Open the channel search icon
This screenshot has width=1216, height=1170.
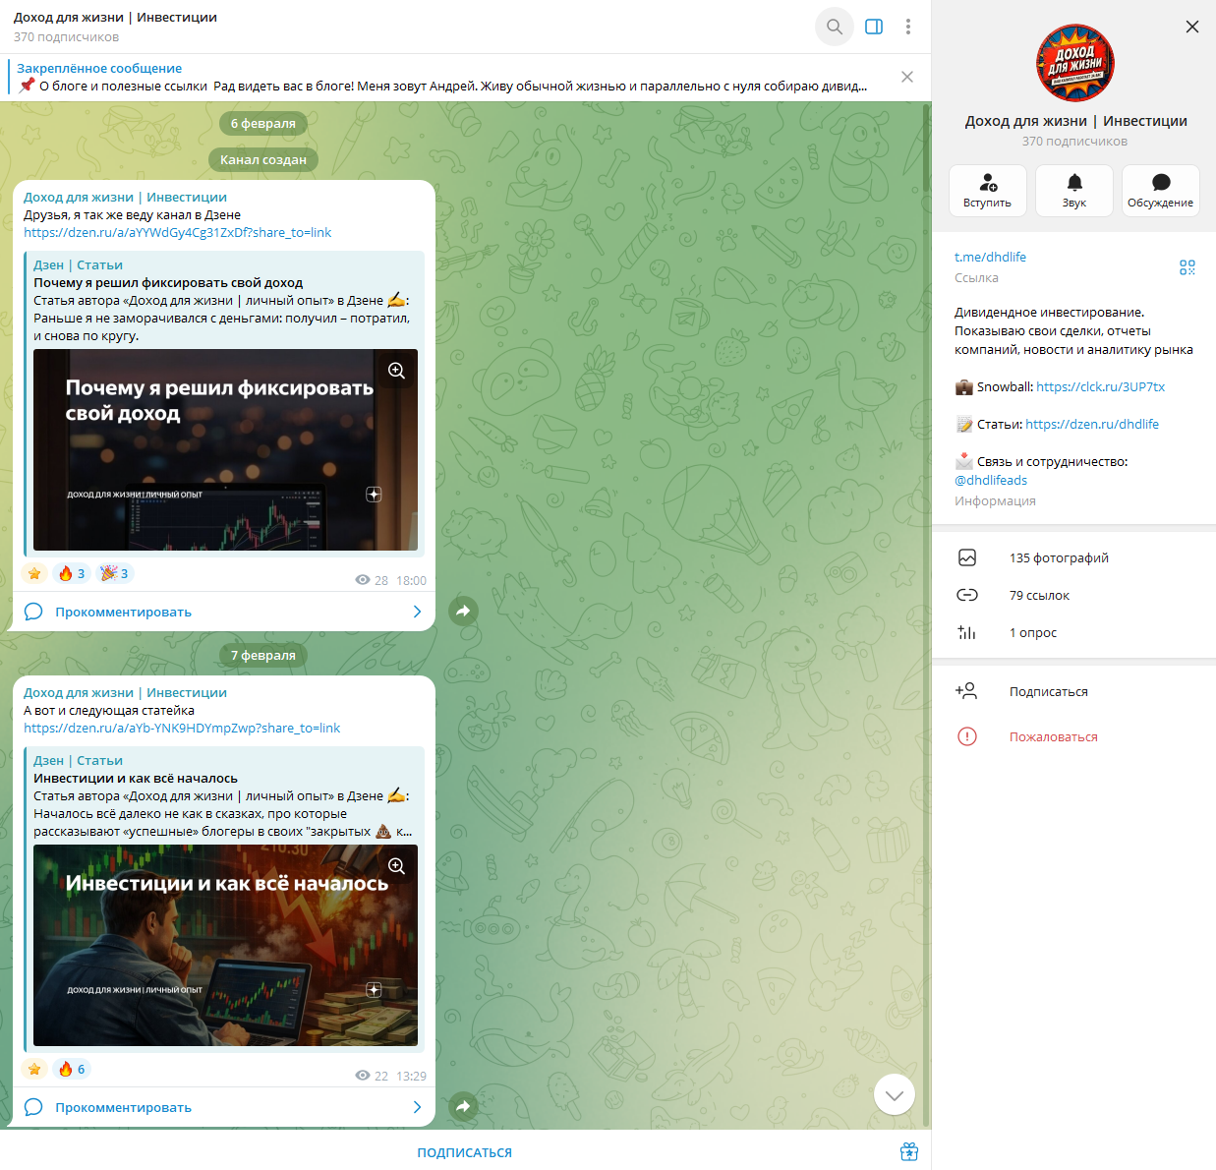tap(834, 27)
